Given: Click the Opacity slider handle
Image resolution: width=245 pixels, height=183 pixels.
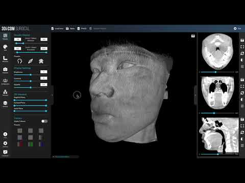Looking at the screenshot, I should coord(31,87).
